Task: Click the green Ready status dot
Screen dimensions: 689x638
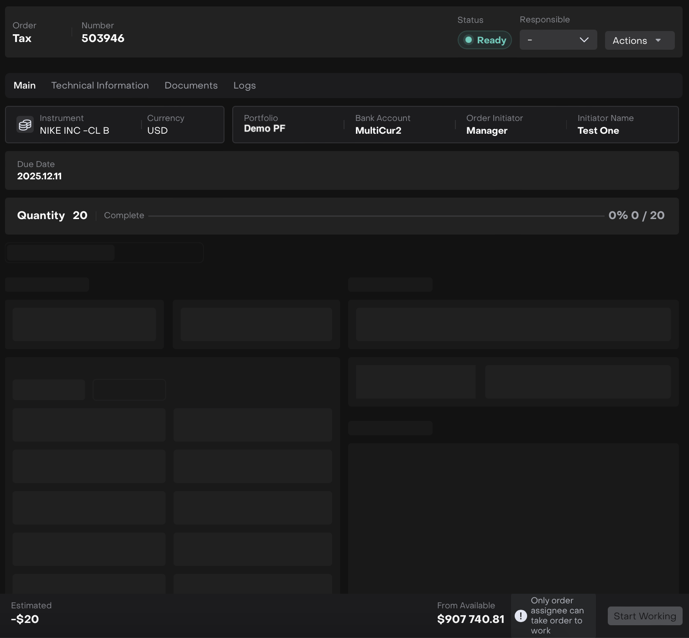Action: click(x=468, y=40)
